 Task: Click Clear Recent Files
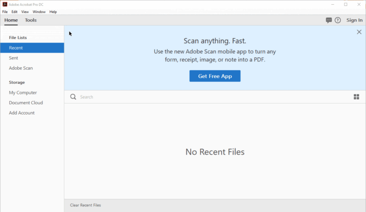pyautogui.click(x=85, y=205)
